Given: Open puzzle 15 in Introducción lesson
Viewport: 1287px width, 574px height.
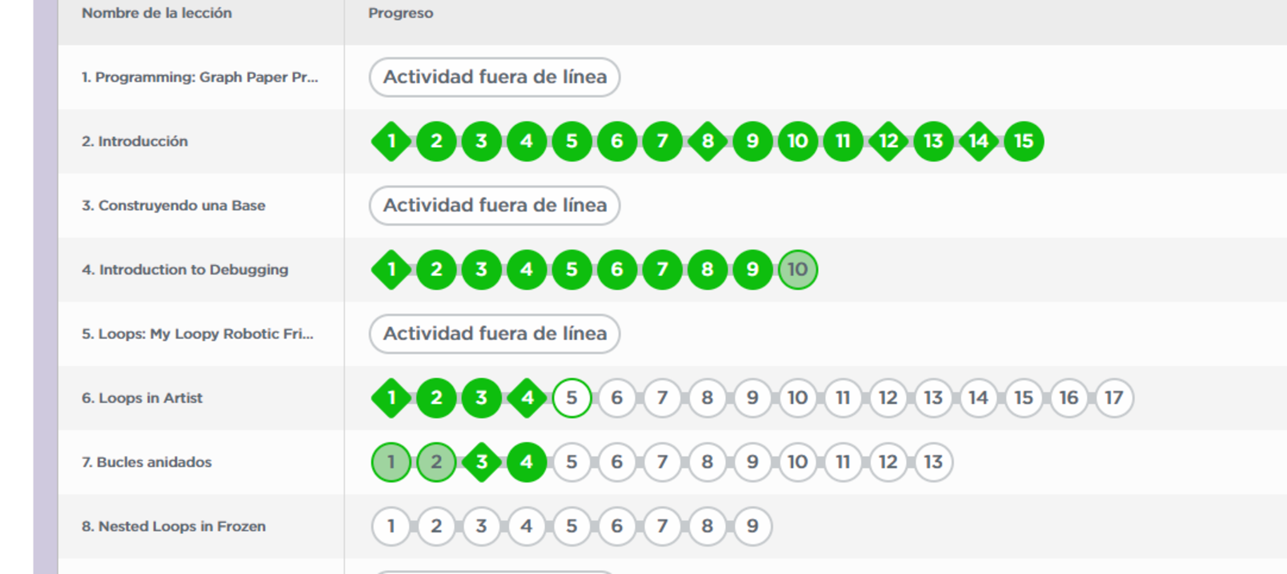Looking at the screenshot, I should point(1024,141).
